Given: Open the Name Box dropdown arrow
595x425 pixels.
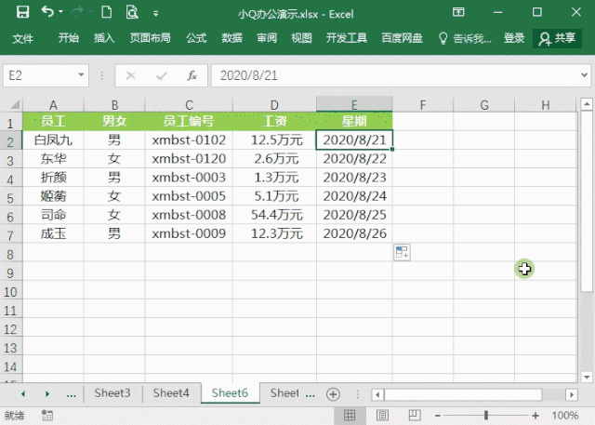Looking at the screenshot, I should click(81, 75).
